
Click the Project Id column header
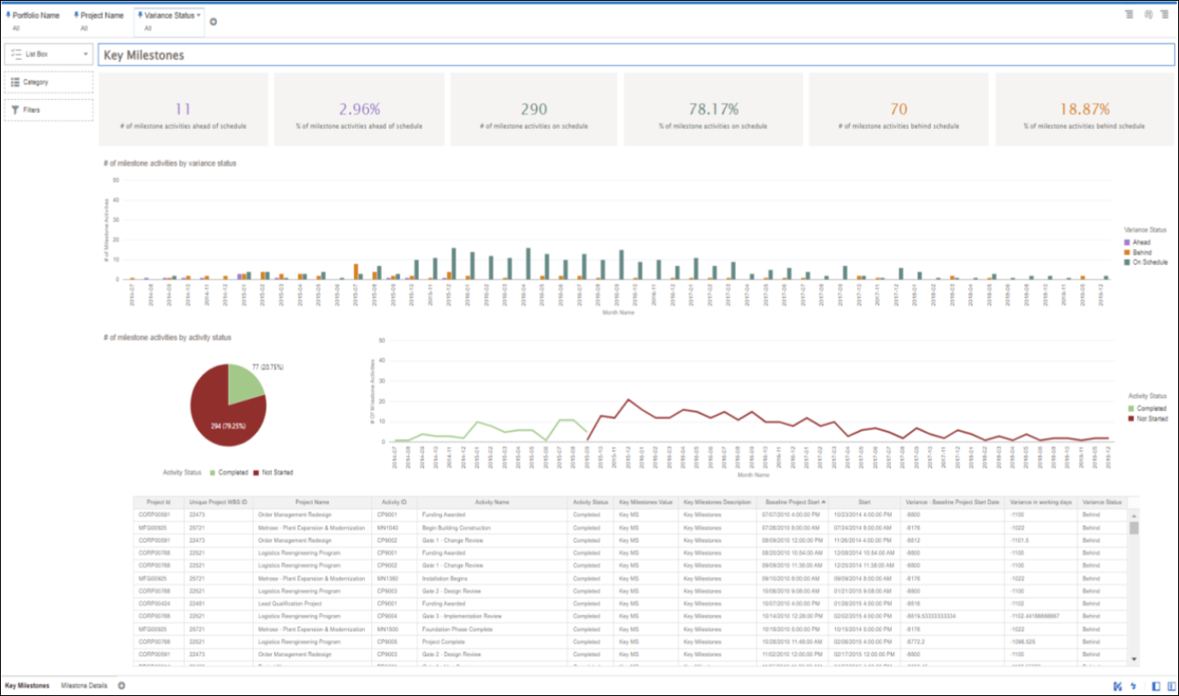[159, 503]
